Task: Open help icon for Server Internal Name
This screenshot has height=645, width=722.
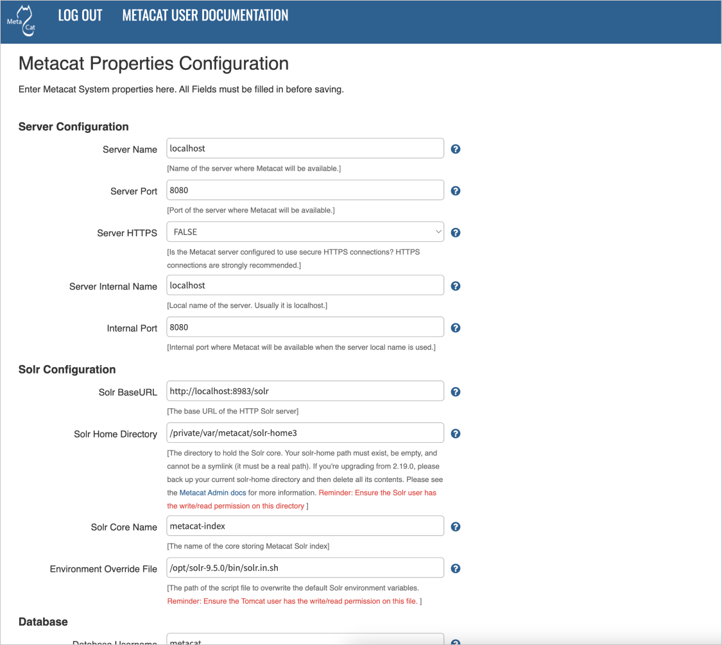Action: [x=456, y=286]
